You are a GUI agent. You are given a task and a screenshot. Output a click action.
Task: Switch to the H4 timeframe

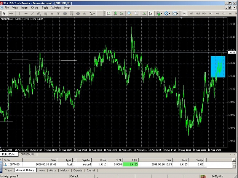[217, 14]
